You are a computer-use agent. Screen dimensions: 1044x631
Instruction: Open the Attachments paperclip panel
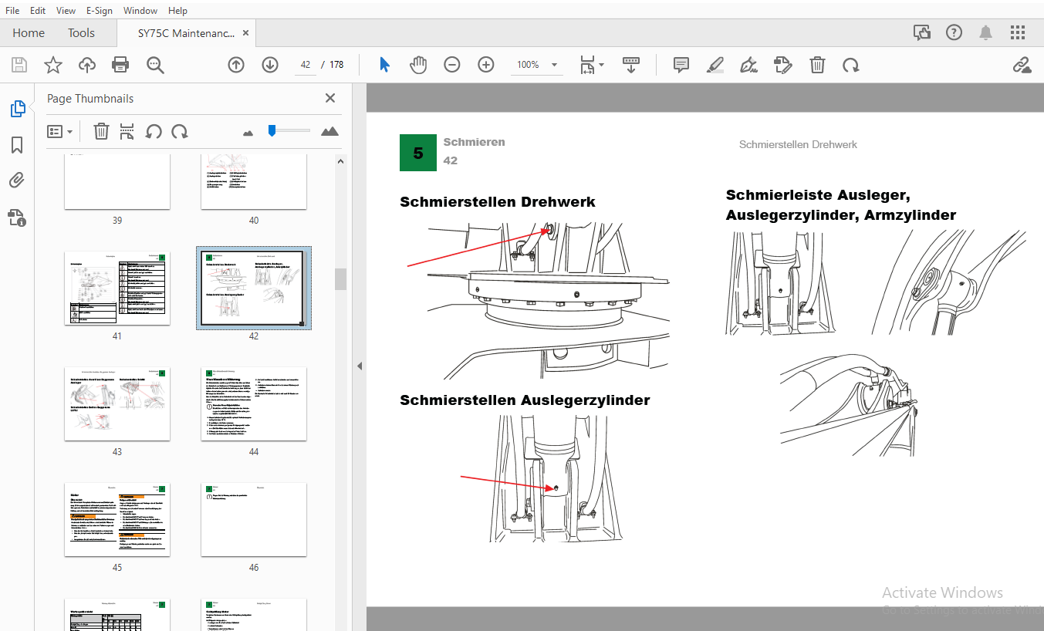pyautogui.click(x=17, y=181)
